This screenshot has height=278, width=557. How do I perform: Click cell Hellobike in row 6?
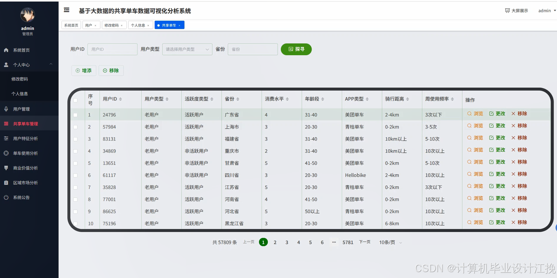(x=355, y=175)
